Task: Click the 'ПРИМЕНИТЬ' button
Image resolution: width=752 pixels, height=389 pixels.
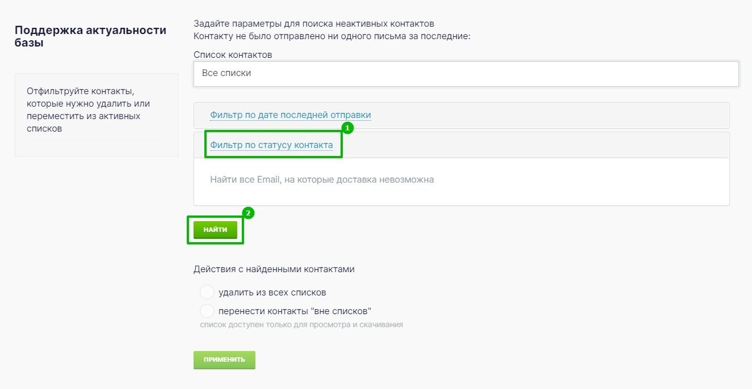Action: click(x=224, y=360)
